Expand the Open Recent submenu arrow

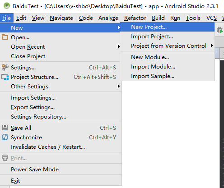(x=119, y=46)
